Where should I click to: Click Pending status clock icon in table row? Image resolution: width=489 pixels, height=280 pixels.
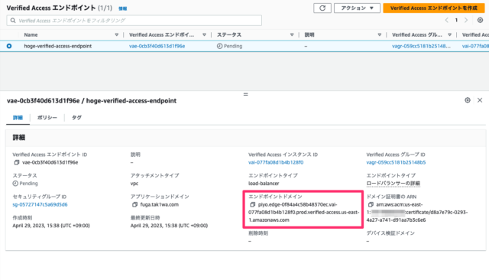219,46
